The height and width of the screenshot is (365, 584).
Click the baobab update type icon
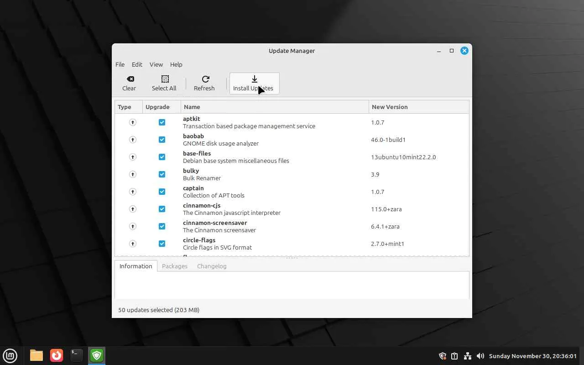[x=133, y=140]
